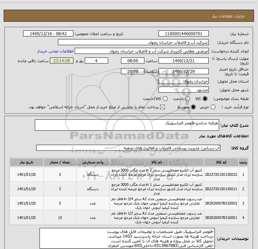Click the 1 in water meter product name
258x249 pixels.
(157, 189)
